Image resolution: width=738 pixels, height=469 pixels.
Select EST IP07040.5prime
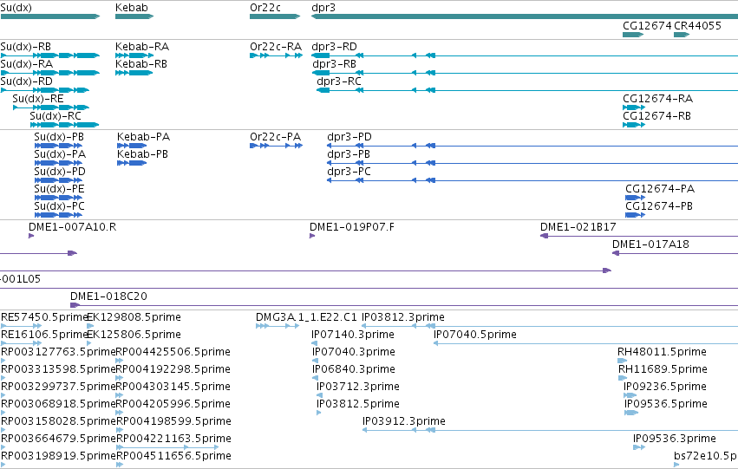point(585,343)
